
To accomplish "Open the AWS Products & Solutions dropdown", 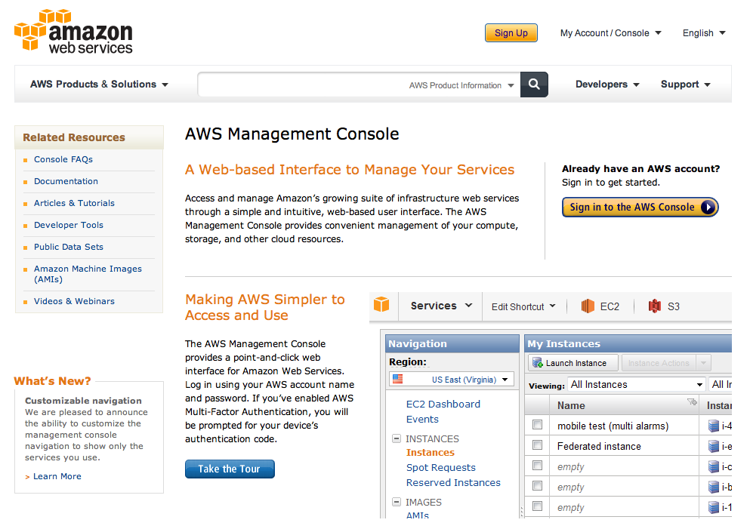I will [99, 84].
